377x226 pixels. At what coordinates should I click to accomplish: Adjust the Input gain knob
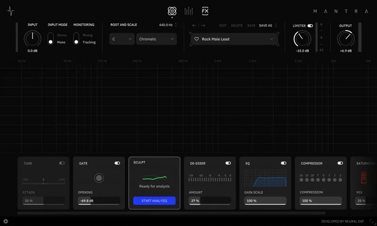tap(33, 39)
